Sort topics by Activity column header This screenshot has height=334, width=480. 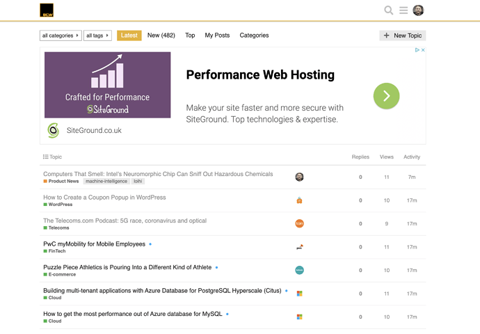pyautogui.click(x=412, y=157)
